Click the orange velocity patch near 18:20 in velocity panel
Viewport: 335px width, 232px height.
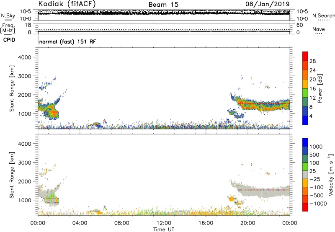click(x=232, y=199)
